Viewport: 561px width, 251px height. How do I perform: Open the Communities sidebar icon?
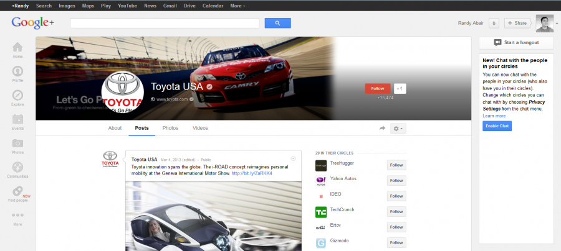click(17, 167)
